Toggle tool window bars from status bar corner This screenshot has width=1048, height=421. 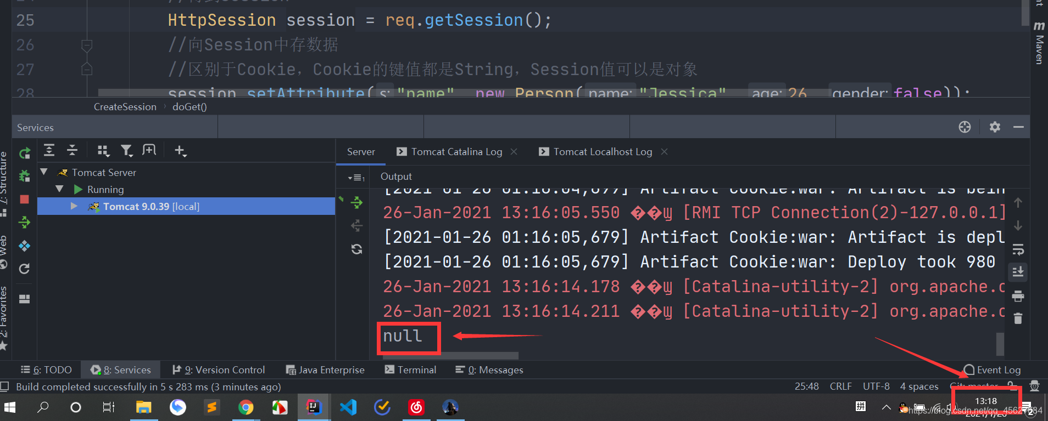[4, 386]
